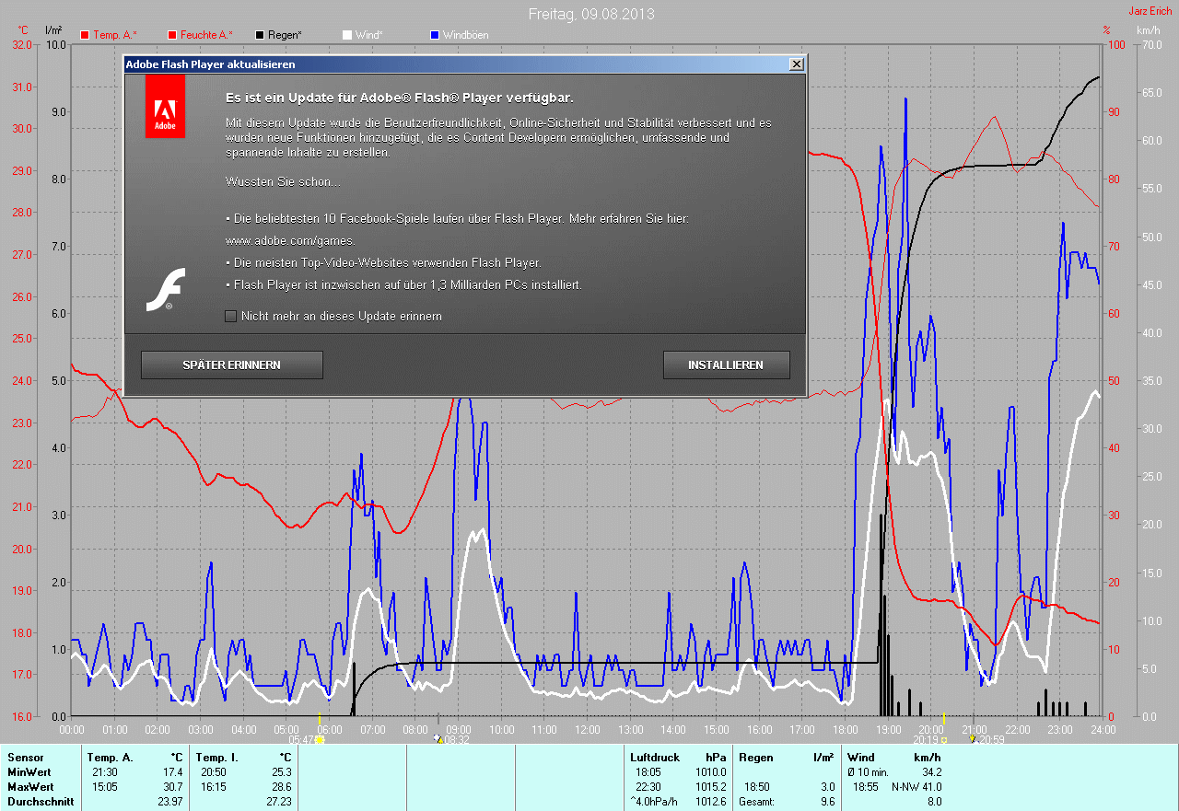This screenshot has height=811, width=1179.
Task: Click the INSTALLIEREN button
Action: tap(726, 365)
